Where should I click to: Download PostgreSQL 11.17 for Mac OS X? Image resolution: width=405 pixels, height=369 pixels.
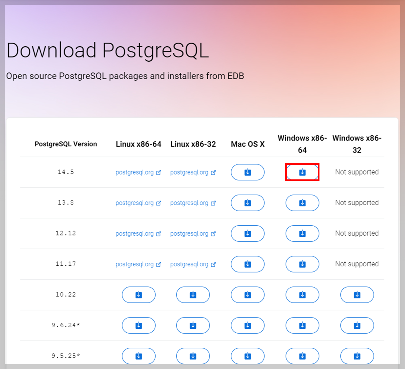248,264
